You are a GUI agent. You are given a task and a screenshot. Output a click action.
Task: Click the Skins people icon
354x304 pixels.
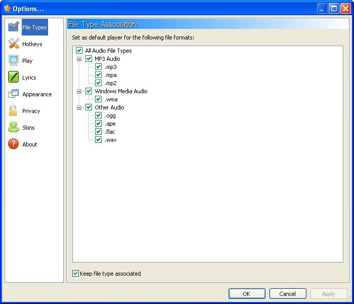pos(14,127)
